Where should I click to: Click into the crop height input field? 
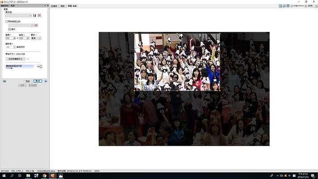(23, 38)
